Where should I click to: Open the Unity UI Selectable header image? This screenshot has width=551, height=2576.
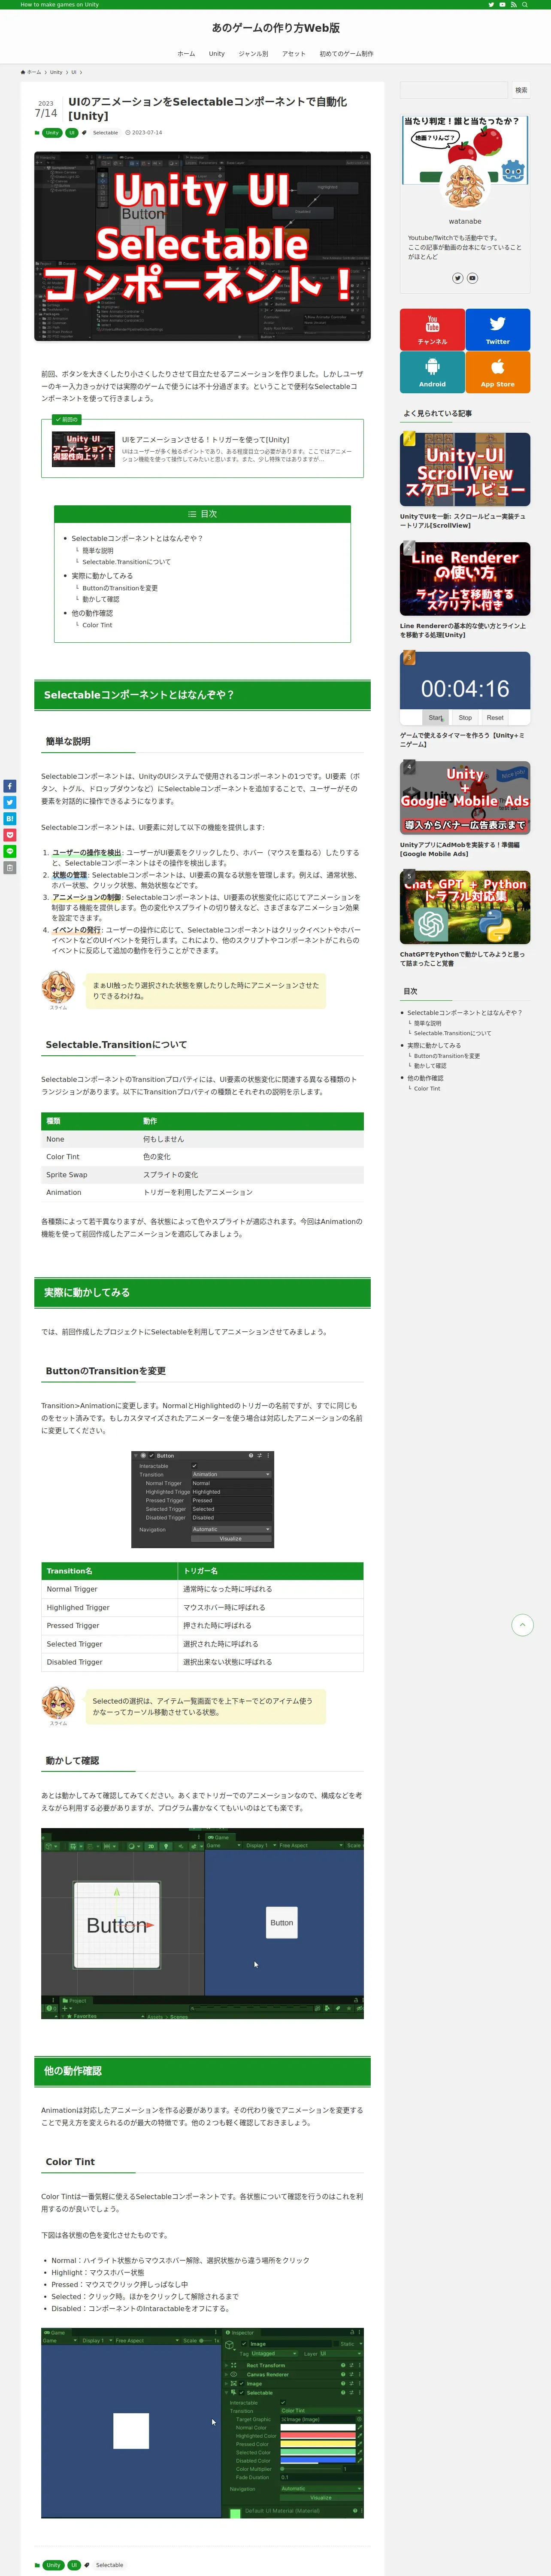tap(202, 246)
